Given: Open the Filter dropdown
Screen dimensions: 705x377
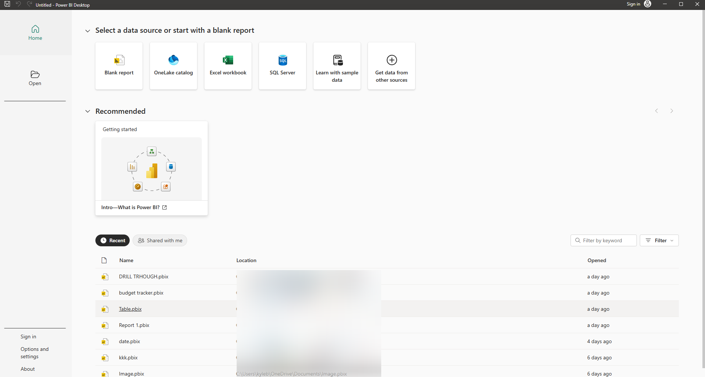Looking at the screenshot, I should 659,240.
